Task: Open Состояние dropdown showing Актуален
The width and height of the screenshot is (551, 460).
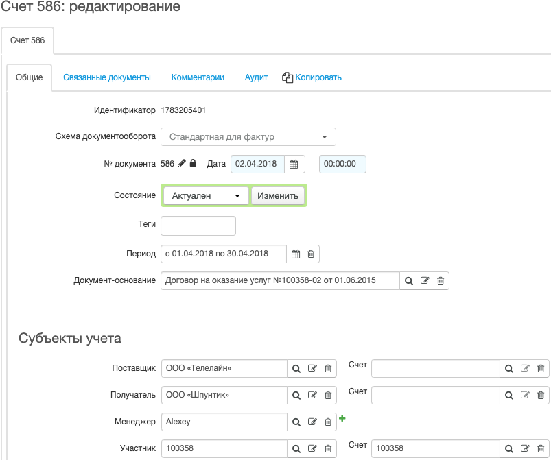Action: [x=206, y=195]
